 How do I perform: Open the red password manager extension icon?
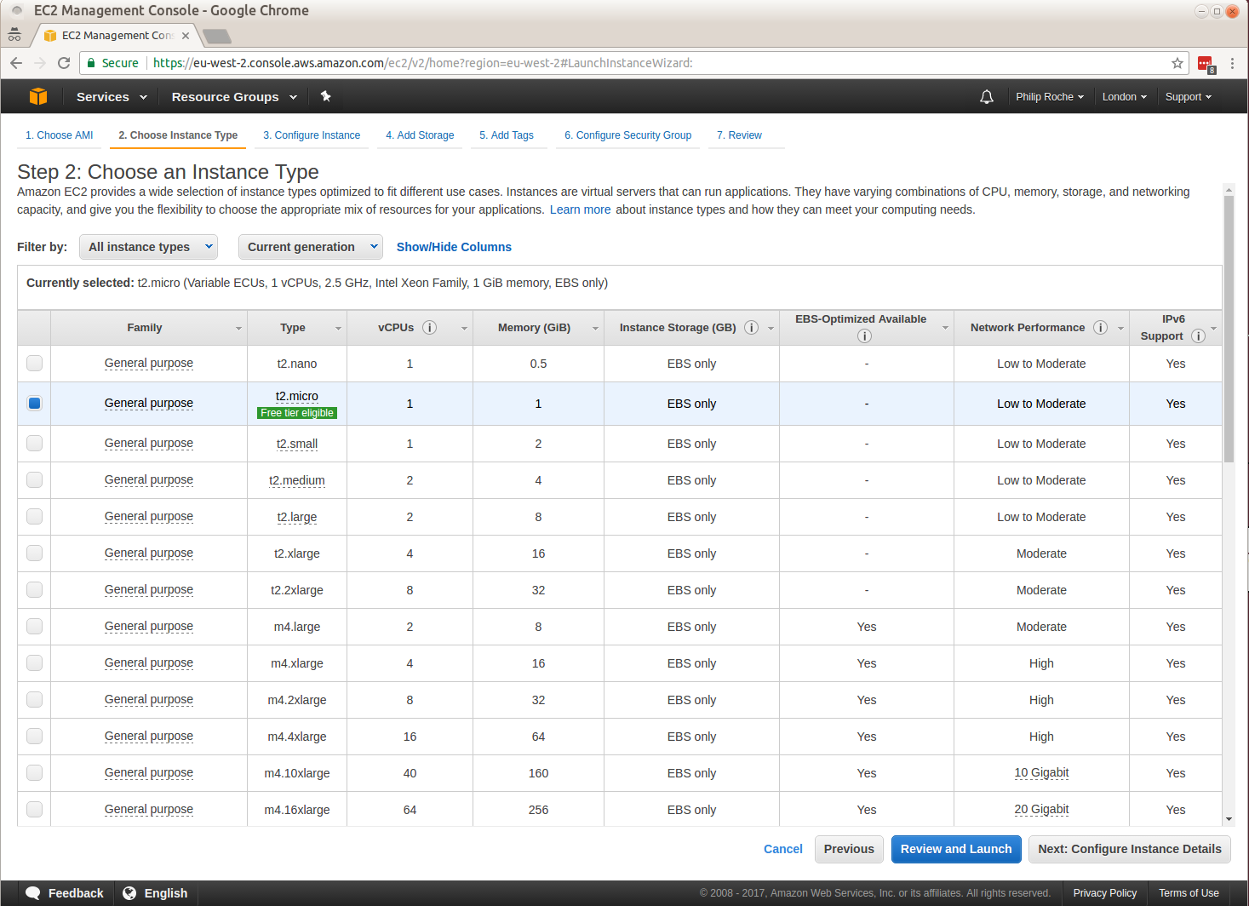coord(1206,64)
